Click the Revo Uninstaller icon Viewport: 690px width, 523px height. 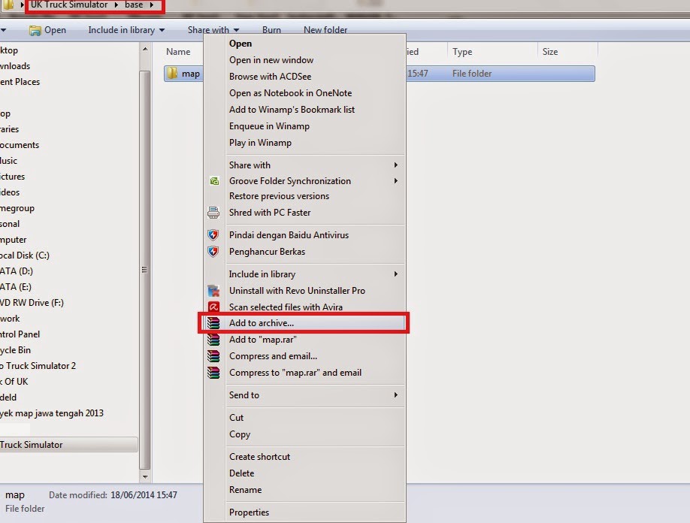213,291
